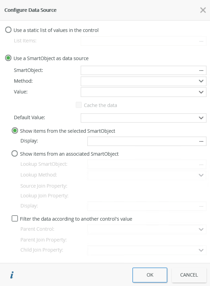Expand the Parent Control dropdown
The height and width of the screenshot is (286, 210).
pos(201,229)
